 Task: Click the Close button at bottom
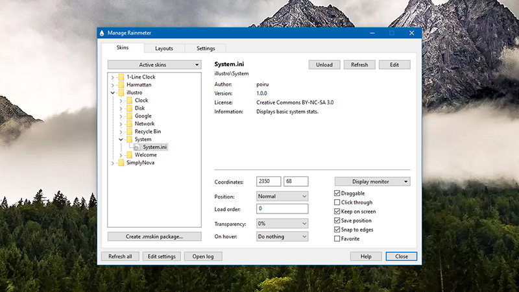coord(402,256)
